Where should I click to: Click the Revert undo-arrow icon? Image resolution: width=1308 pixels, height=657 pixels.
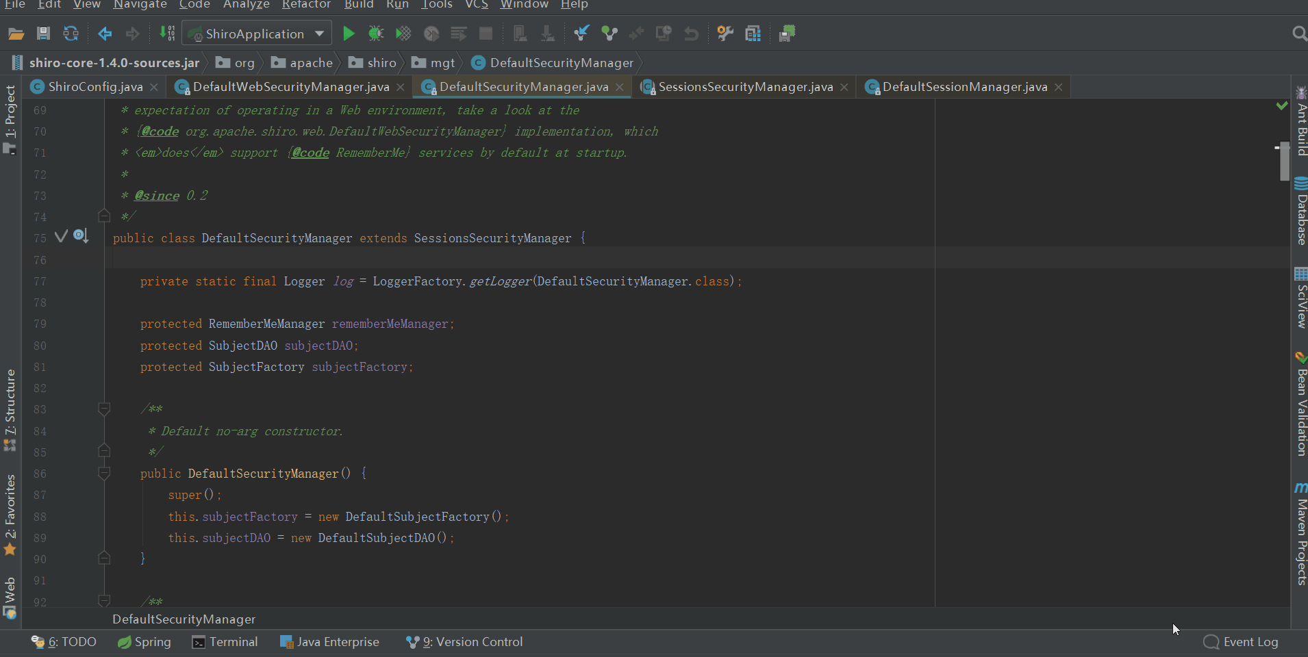[x=691, y=34]
